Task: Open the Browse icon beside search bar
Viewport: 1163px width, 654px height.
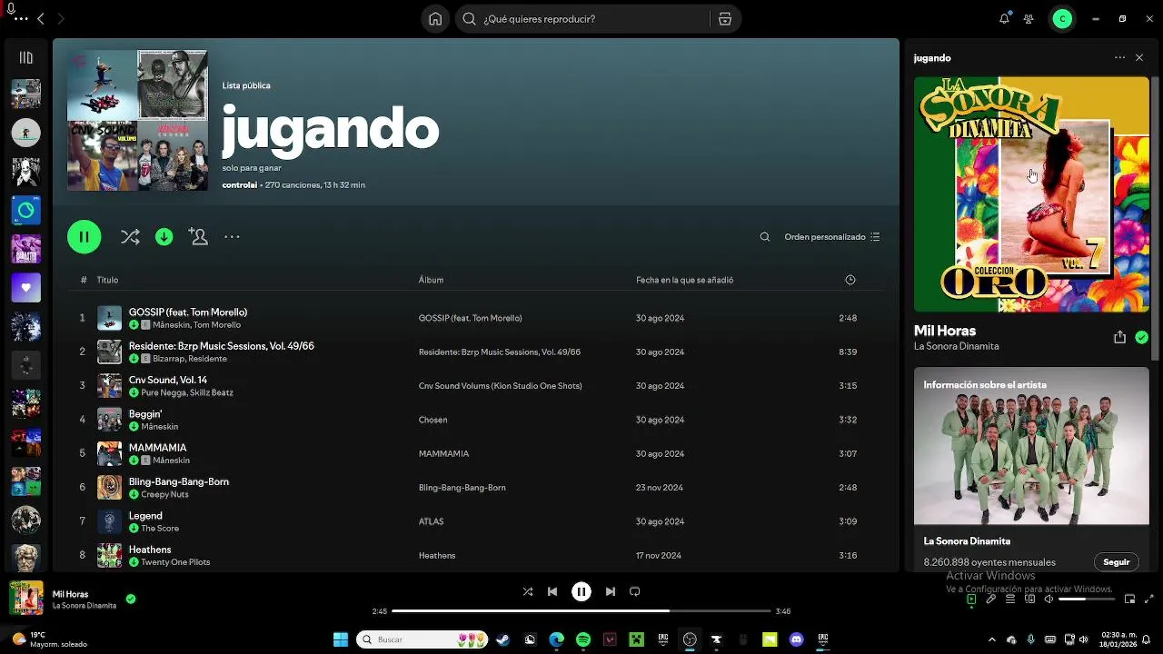Action: (724, 19)
